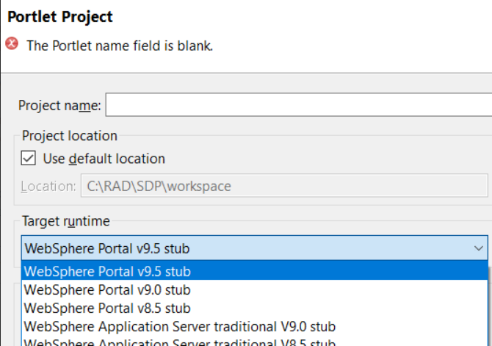Click the red error icon in the header

tap(12, 44)
